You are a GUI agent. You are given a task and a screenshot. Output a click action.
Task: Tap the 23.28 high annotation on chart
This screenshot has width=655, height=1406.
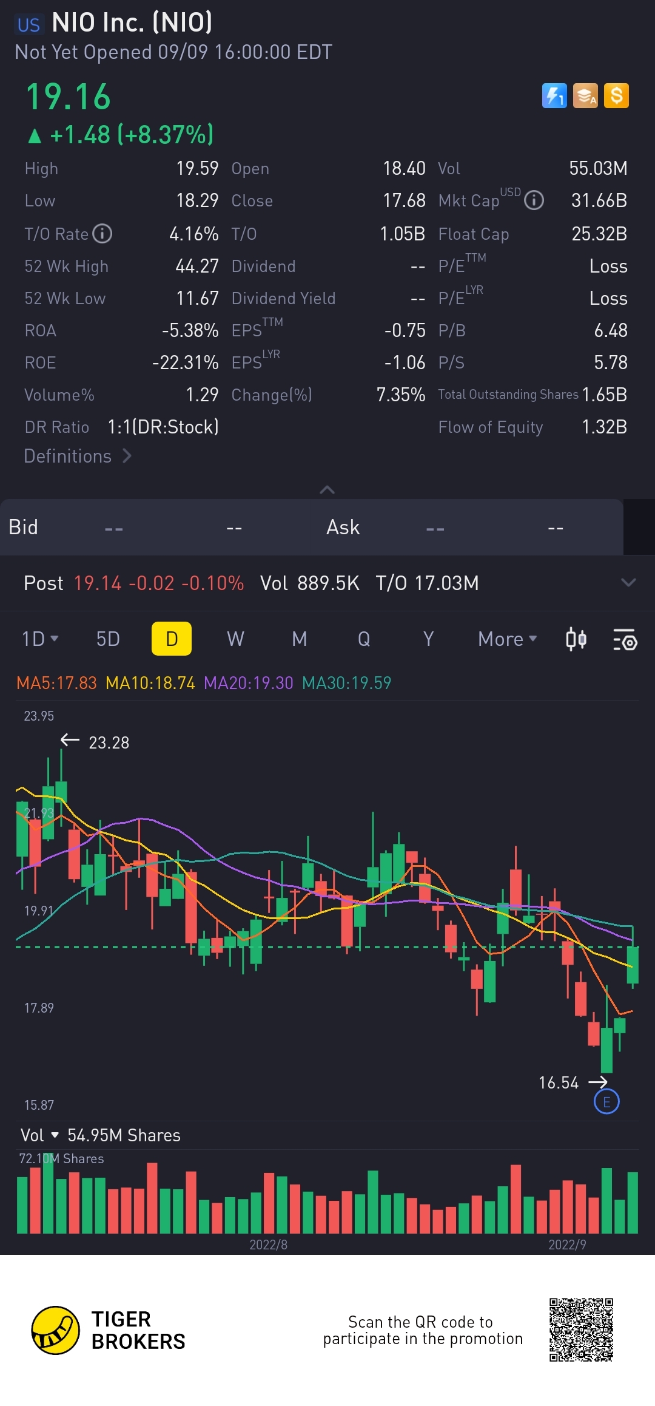pos(109,742)
